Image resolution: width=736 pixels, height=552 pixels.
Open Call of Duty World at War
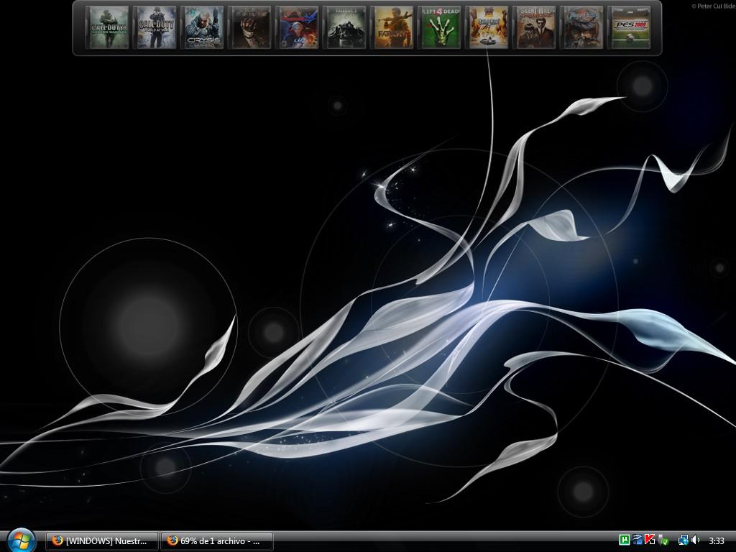(x=156, y=27)
